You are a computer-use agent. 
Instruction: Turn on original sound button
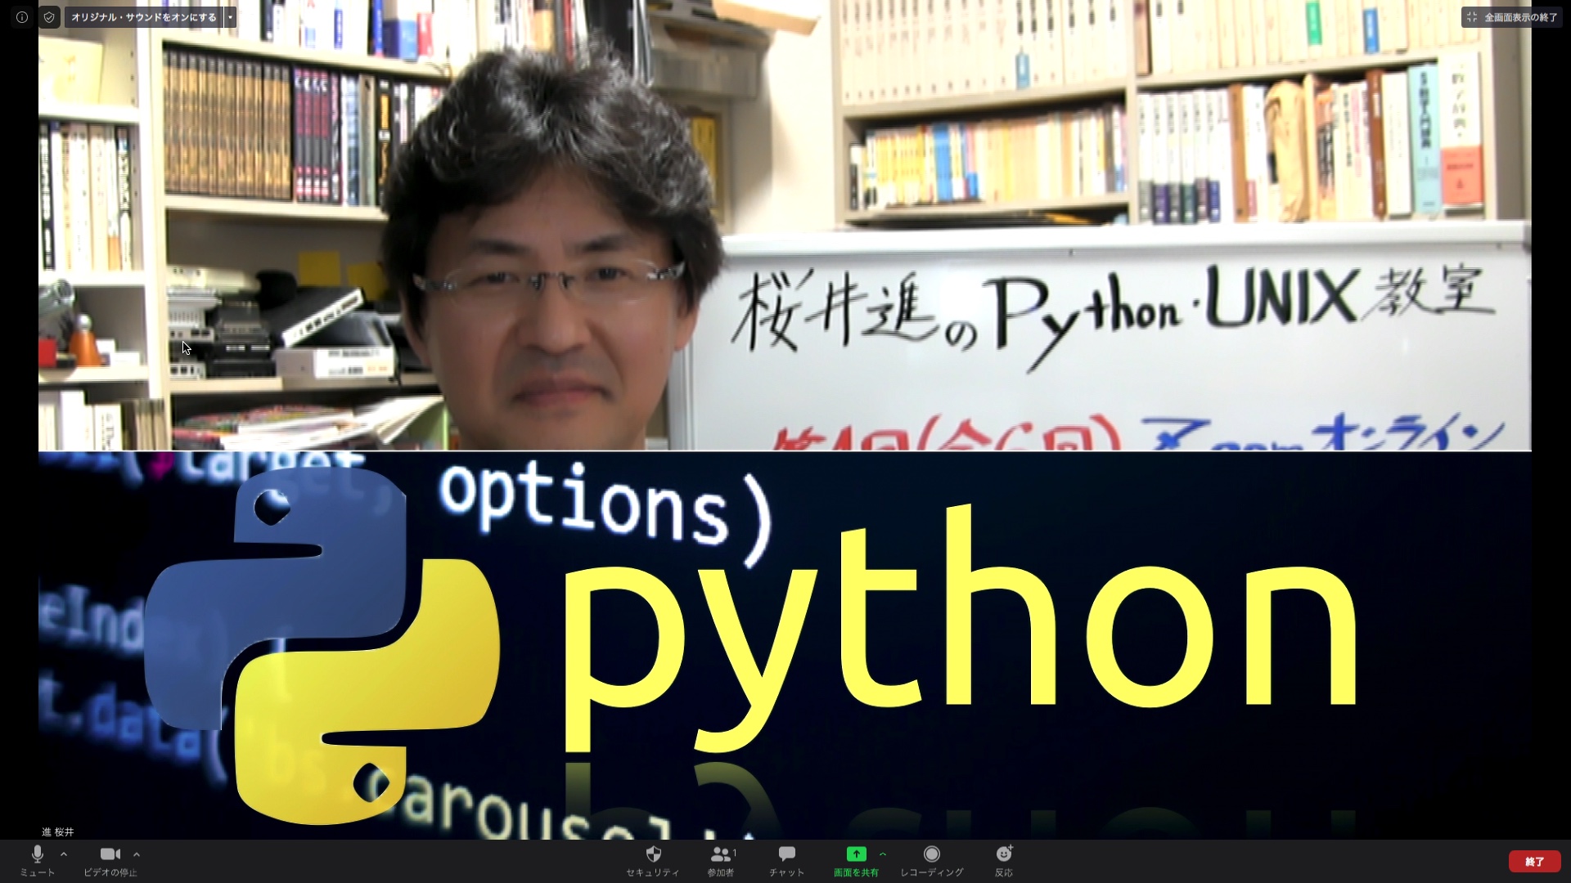pyautogui.click(x=144, y=17)
